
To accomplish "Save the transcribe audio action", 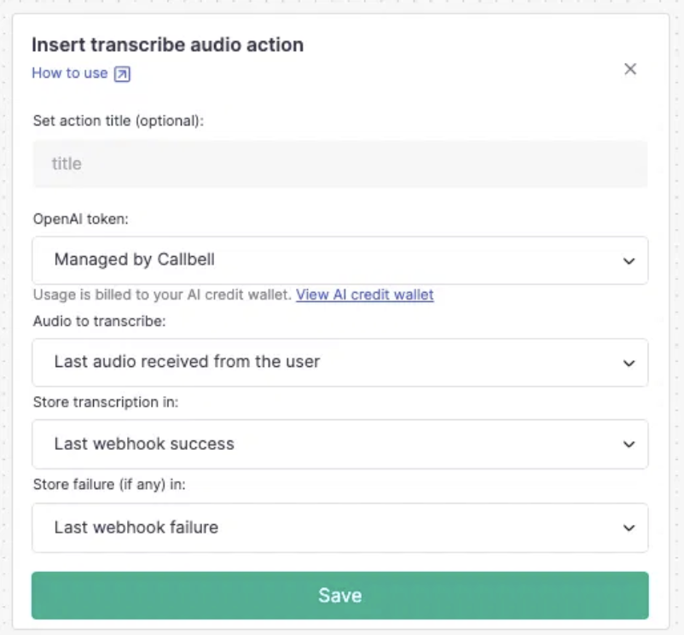I will [339, 595].
